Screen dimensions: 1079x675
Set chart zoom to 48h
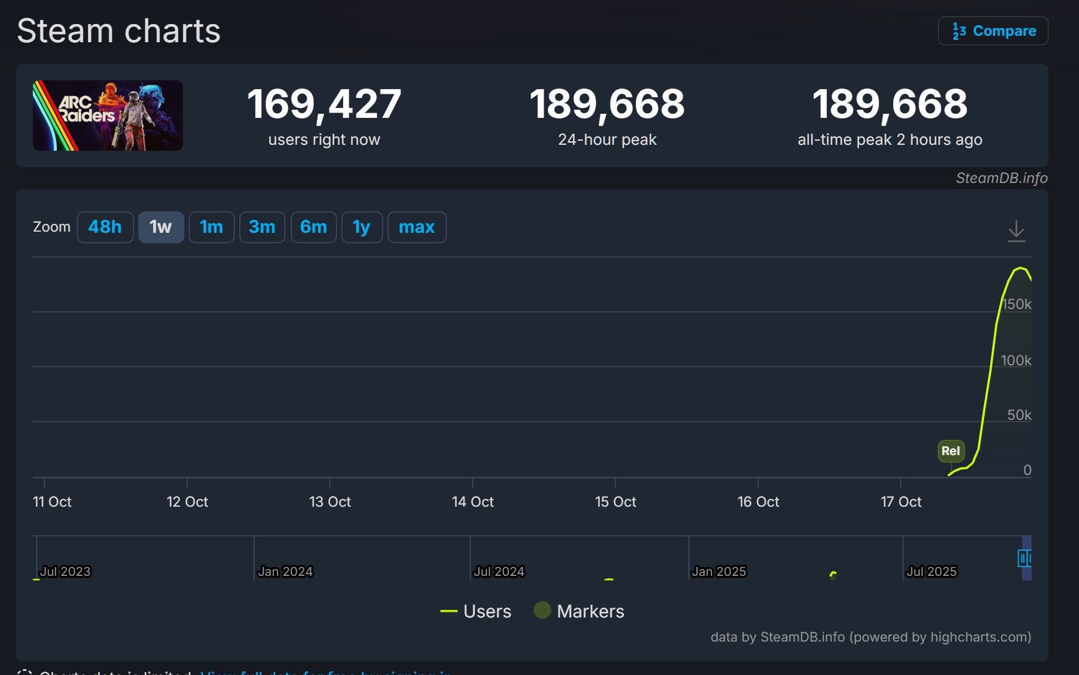[x=105, y=227]
